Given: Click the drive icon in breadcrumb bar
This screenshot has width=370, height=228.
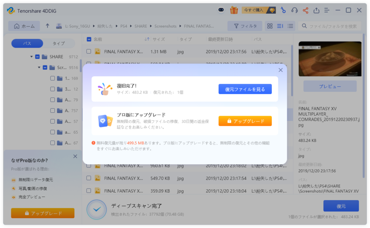Looking at the screenshot, I should [x=59, y=26].
